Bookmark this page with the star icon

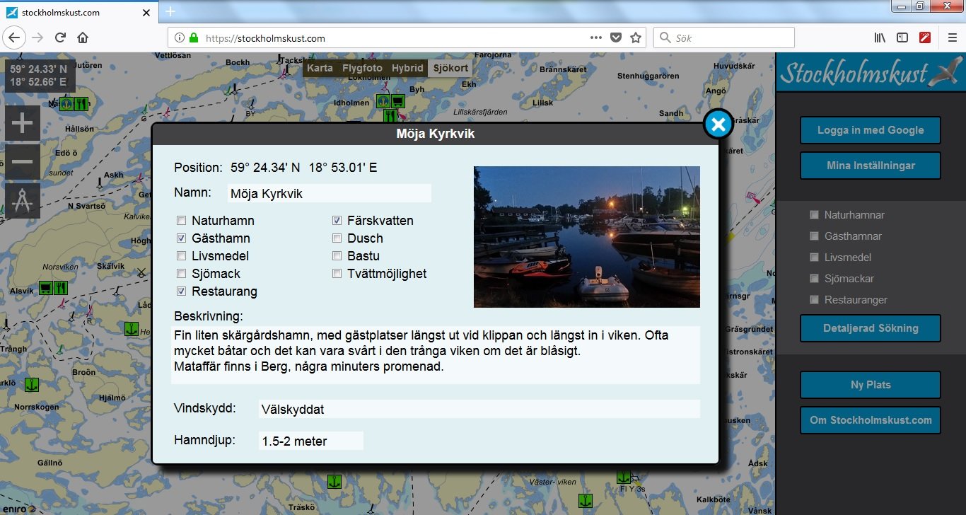(635, 37)
